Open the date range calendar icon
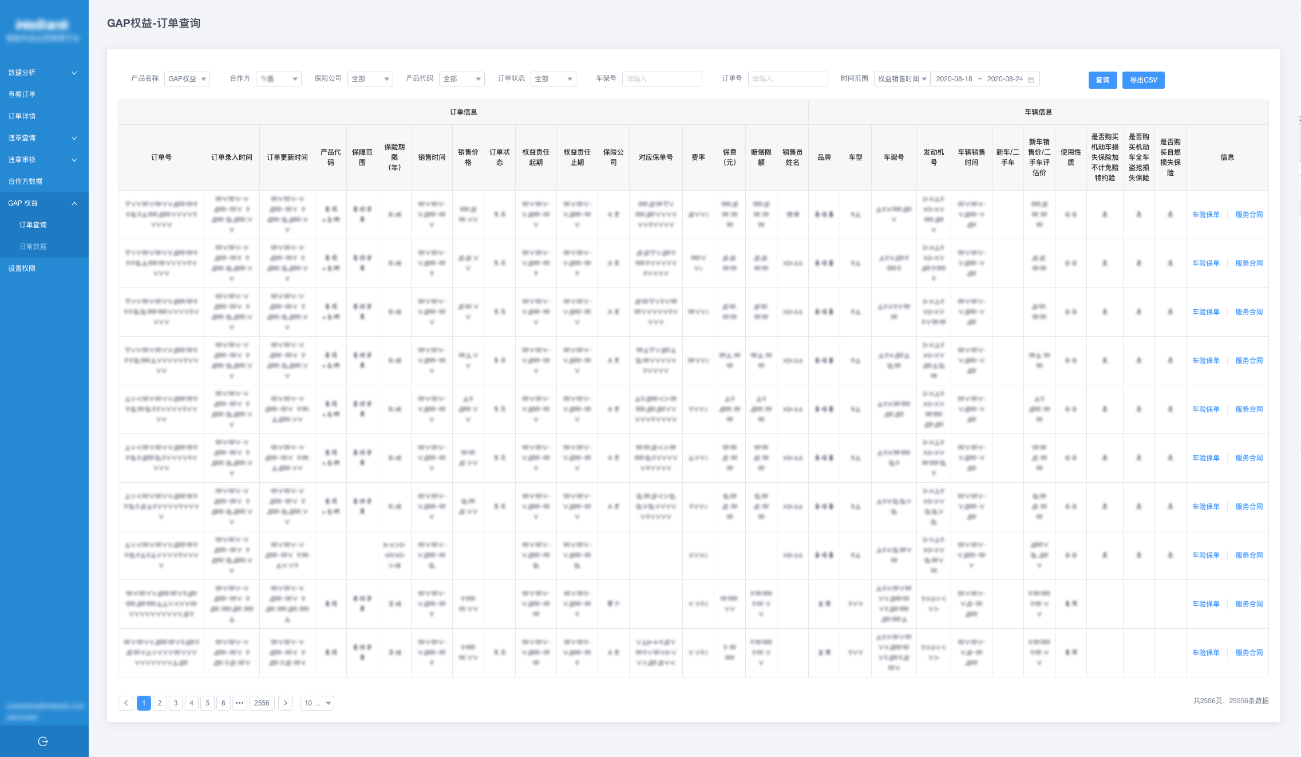 point(1031,80)
